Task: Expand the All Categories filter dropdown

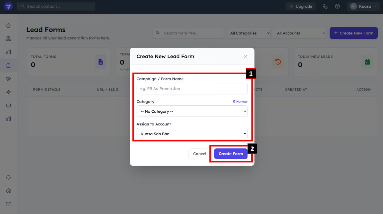Action: coord(248,33)
